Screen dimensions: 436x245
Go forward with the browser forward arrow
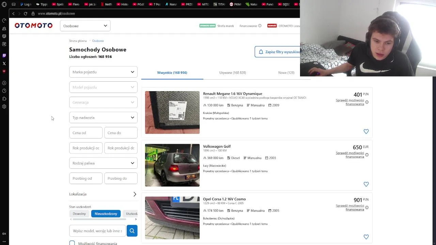click(19, 14)
